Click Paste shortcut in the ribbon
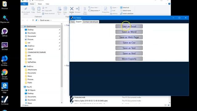The width and height of the screenshot is (197, 111). coord(48,14)
